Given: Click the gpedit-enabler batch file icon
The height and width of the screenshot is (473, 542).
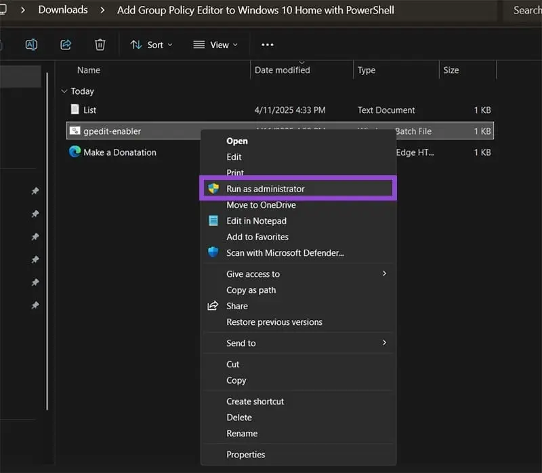Looking at the screenshot, I should [x=75, y=131].
